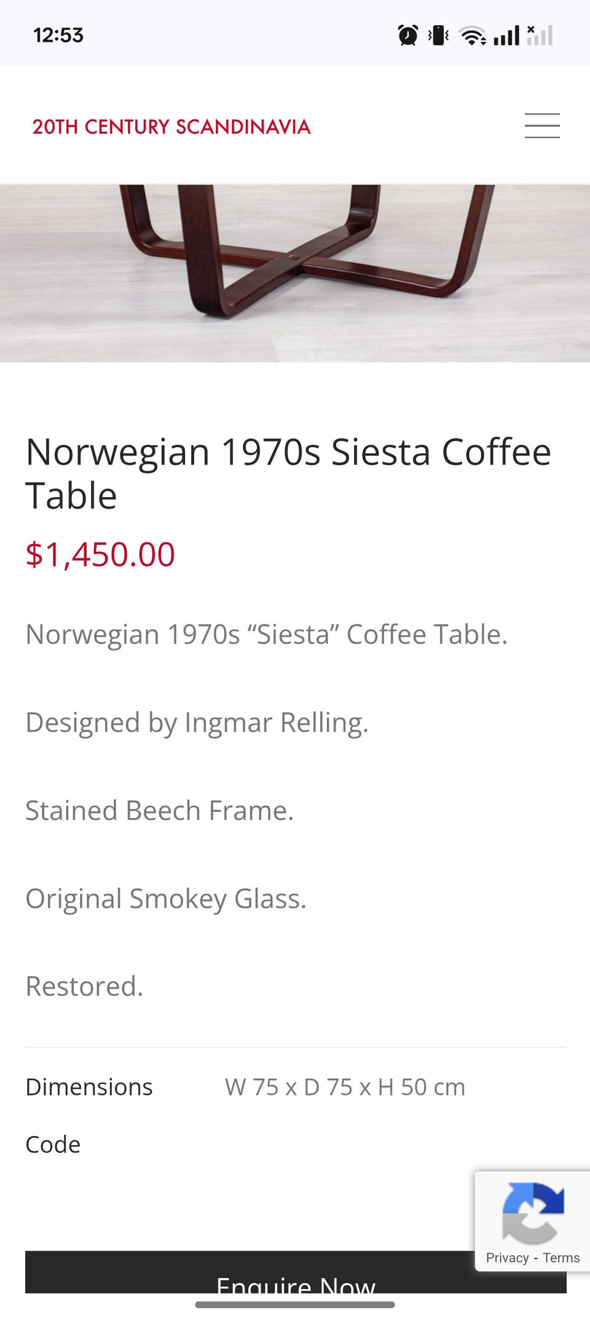Tap the Dimensions row label

pyautogui.click(x=89, y=1087)
